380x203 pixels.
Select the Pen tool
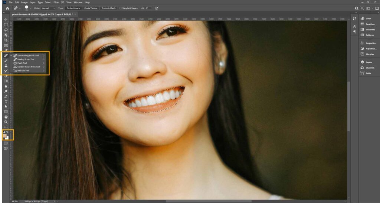[6, 96]
